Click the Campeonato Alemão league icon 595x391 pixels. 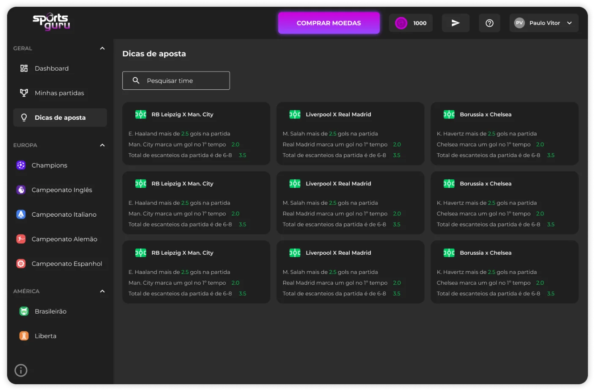coord(21,239)
